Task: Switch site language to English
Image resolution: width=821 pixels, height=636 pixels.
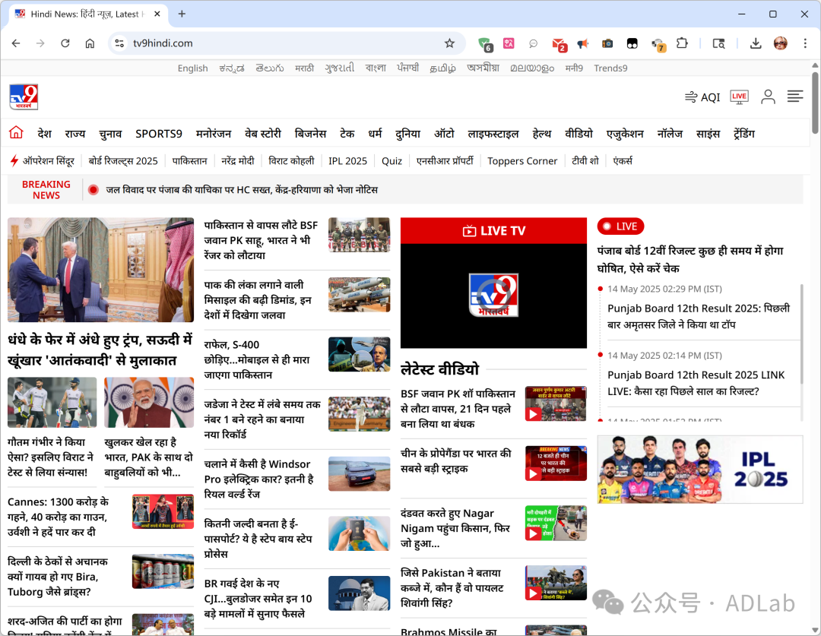Action: point(192,68)
